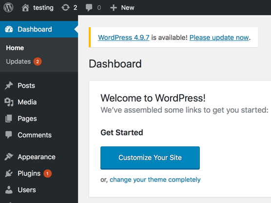
Task: Click the Dashboard page heading
Action: (x=115, y=64)
